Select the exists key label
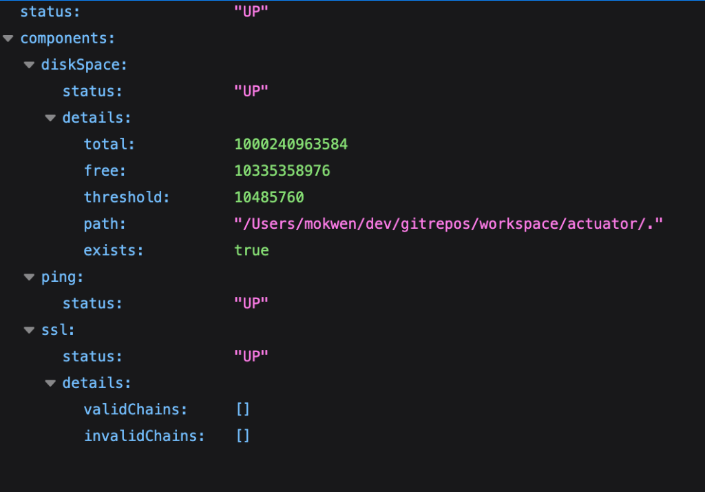The width and height of the screenshot is (705, 492). (x=114, y=250)
